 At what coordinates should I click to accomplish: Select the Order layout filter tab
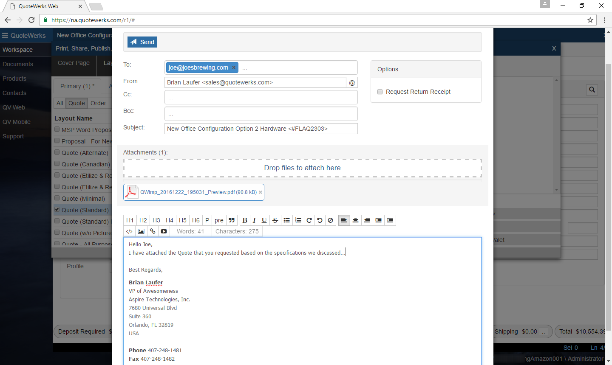[x=98, y=103]
